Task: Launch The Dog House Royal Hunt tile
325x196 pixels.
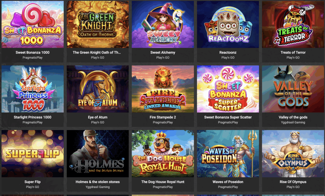Action: click(163, 154)
